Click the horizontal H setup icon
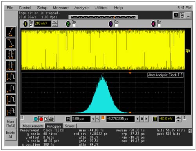 tap(68, 119)
